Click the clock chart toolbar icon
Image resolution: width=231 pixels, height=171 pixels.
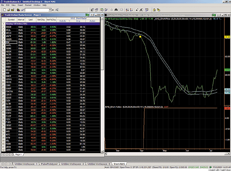tap(102, 10)
